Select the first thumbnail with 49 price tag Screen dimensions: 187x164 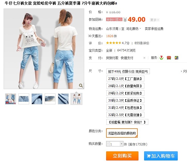click(x=11, y=99)
